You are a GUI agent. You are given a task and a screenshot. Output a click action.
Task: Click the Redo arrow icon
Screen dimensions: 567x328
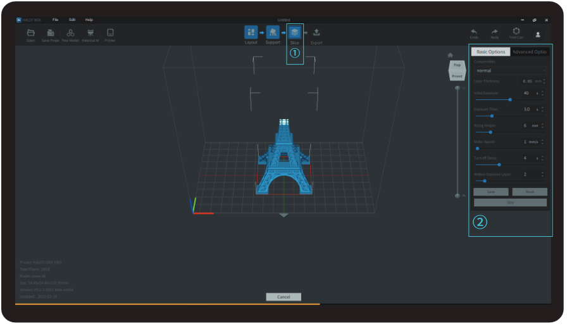pos(494,32)
